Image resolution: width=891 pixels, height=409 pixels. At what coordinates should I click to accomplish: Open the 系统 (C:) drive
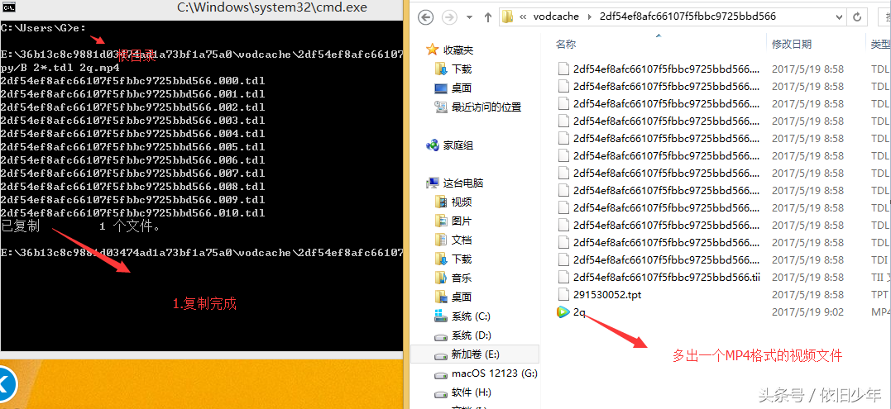pyautogui.click(x=462, y=316)
